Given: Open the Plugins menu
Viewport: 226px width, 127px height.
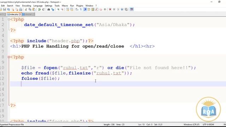Looking at the screenshot, I should 80,6.
